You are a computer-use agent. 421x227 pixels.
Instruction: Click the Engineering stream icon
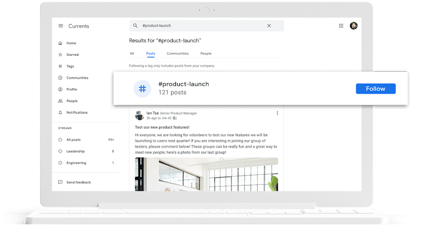coord(60,162)
